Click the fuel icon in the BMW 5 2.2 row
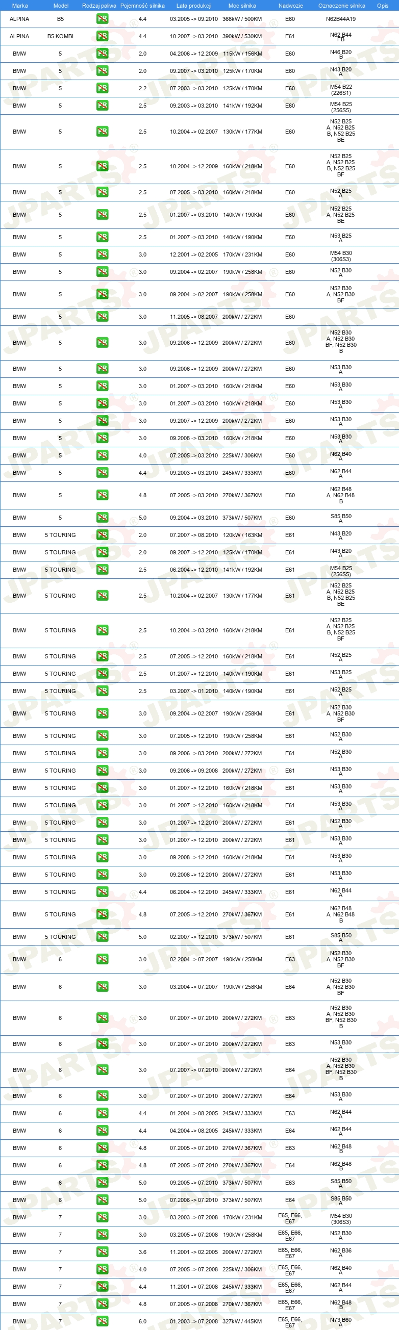Image resolution: width=399 pixels, height=1330 pixels. (x=103, y=88)
